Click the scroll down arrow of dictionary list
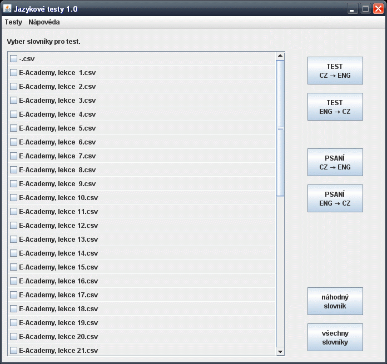 pyautogui.click(x=280, y=351)
